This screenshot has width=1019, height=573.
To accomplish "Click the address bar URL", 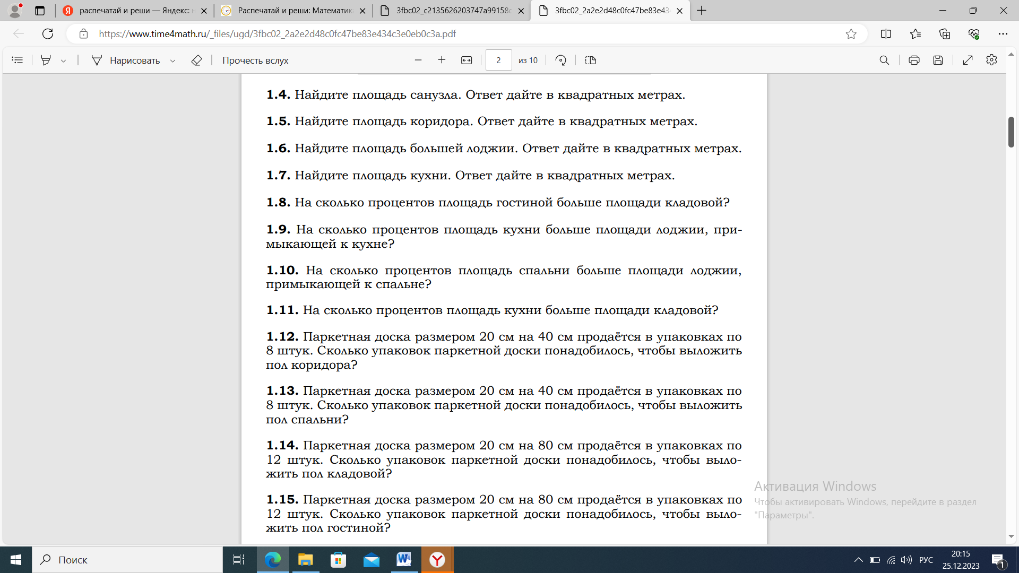I will 277,34.
